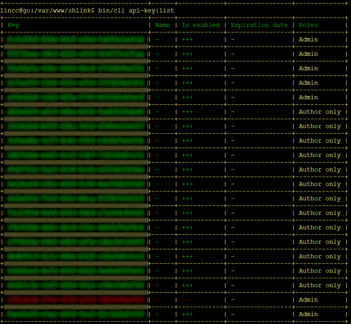Select the first redacted API key value

[76, 39]
